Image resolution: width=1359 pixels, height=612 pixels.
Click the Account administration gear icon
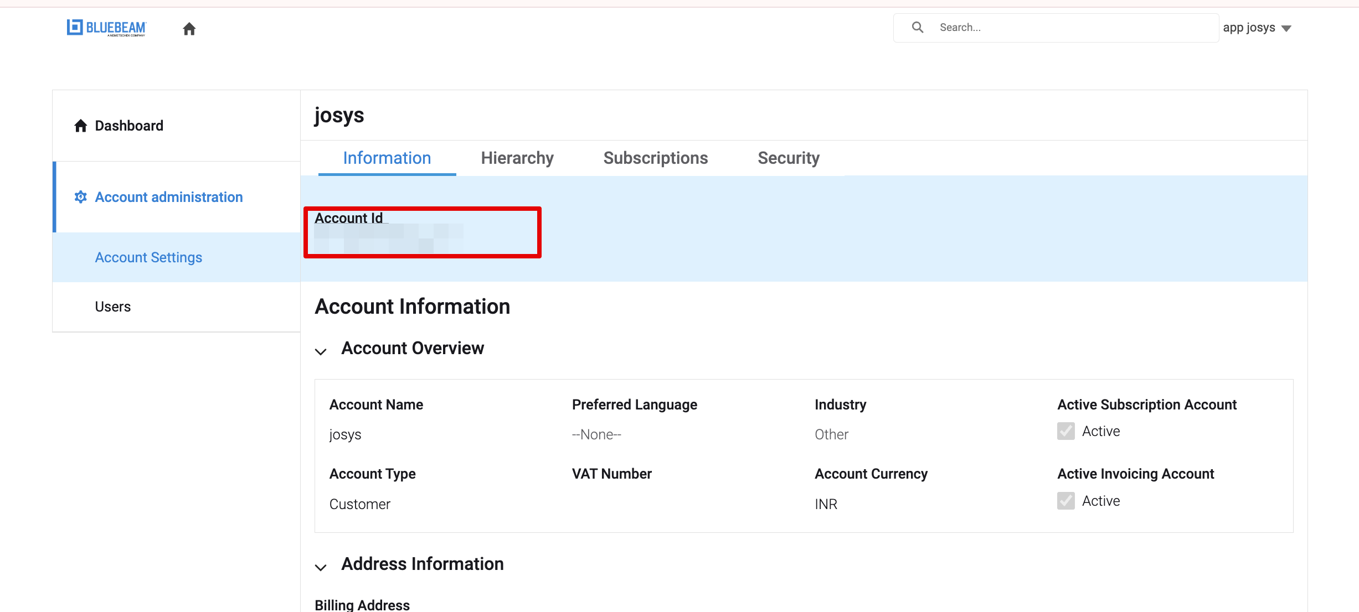(x=81, y=197)
